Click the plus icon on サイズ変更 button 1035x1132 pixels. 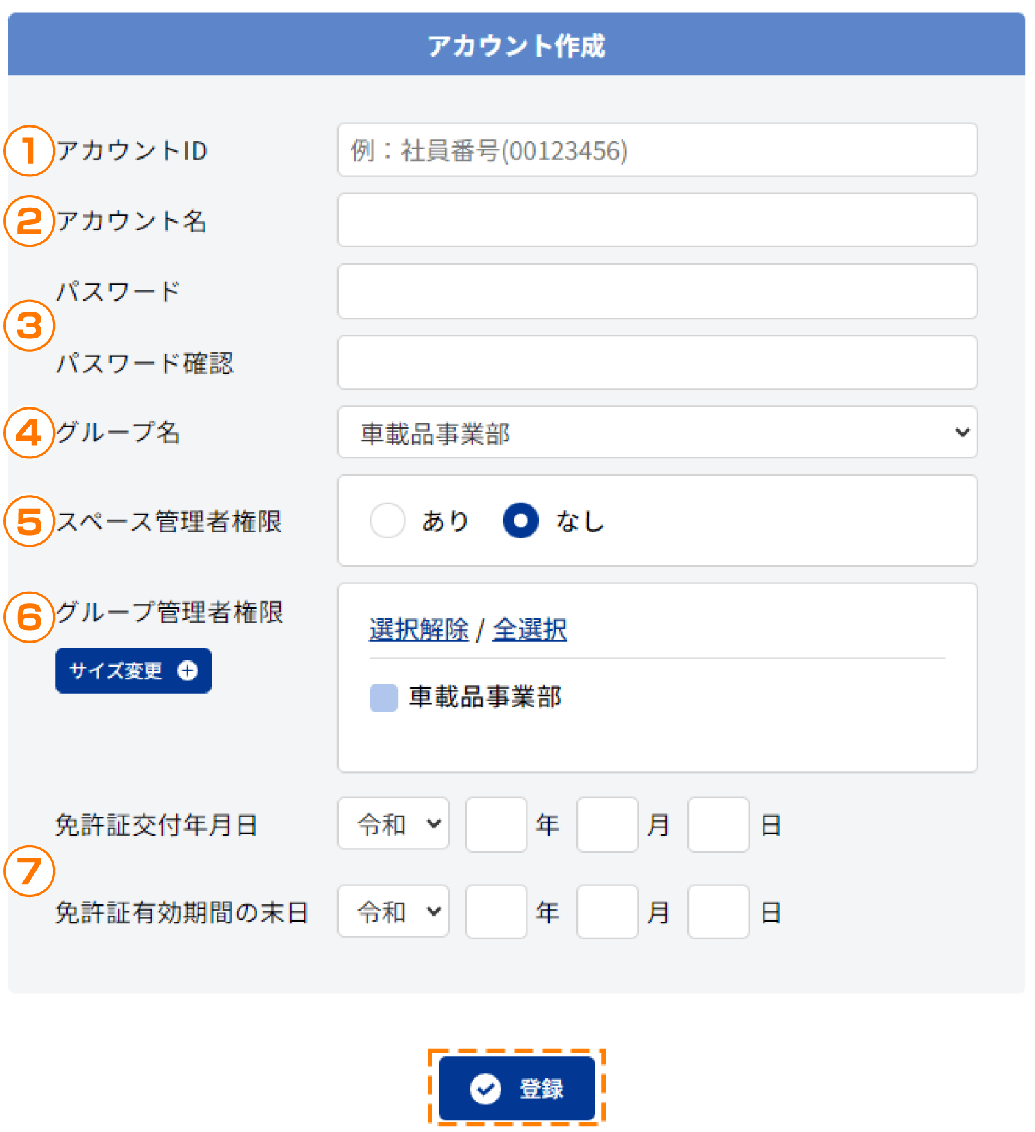(188, 670)
